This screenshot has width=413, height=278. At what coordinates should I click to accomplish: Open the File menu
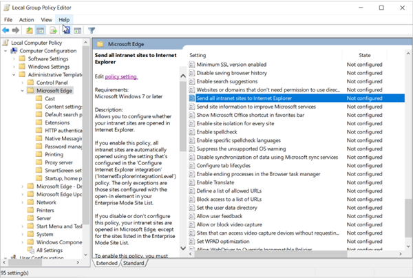(x=8, y=20)
